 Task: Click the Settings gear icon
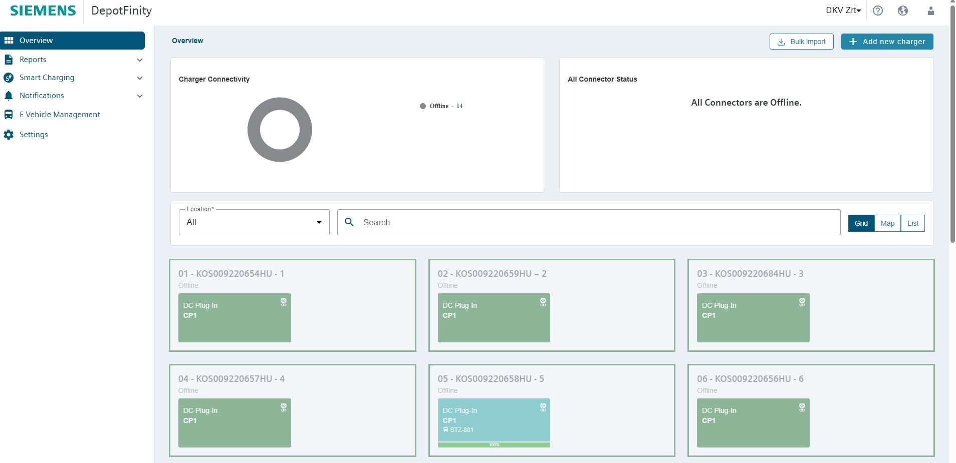9,135
